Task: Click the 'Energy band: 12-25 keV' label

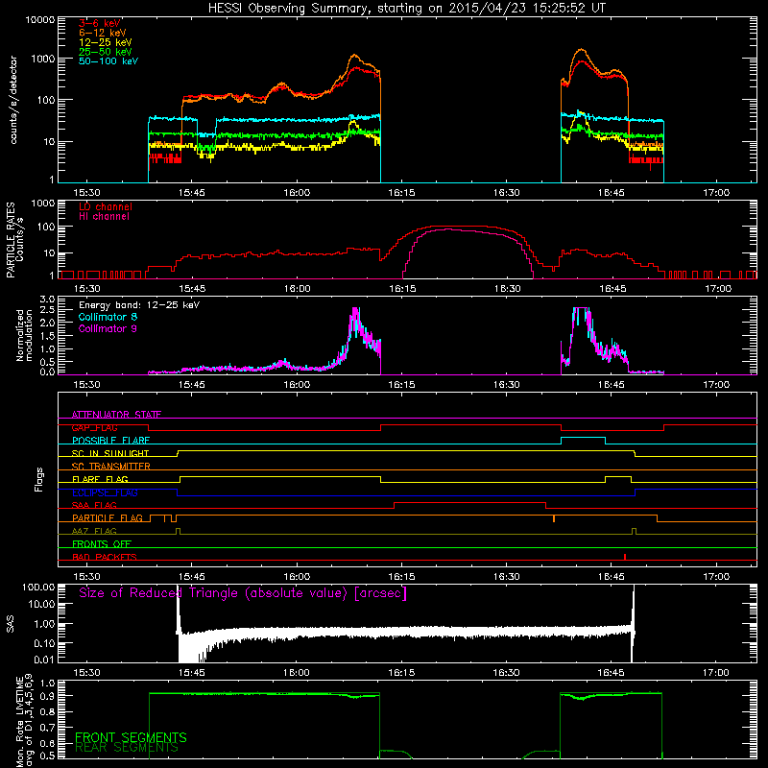Action: [139, 305]
